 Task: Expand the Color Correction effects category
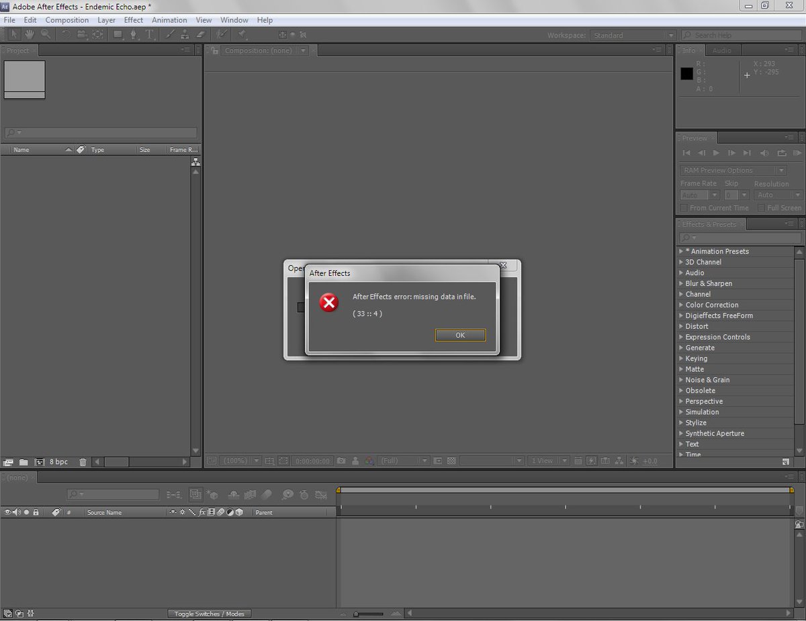[x=682, y=305]
